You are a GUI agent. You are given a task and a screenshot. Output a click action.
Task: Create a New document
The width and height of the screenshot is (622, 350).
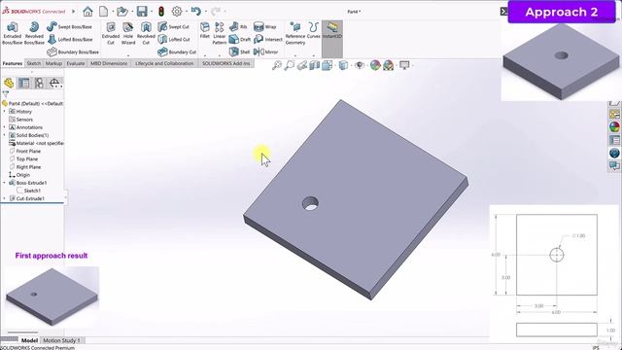click(x=103, y=12)
